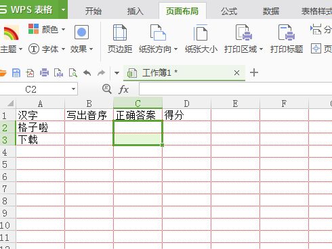Select the 工作簿1 document tab
Image resolution: width=332 pixels, height=249 pixels.
click(x=184, y=73)
